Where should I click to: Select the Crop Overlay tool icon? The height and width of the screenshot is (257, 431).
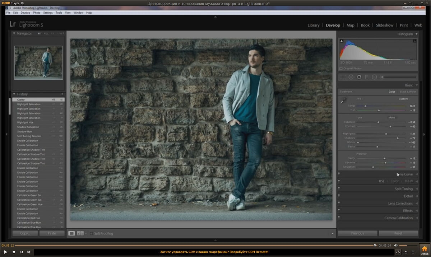(x=343, y=77)
